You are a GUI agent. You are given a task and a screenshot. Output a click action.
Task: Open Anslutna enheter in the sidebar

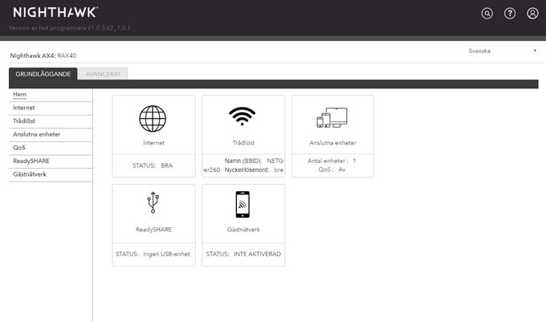(x=51, y=134)
